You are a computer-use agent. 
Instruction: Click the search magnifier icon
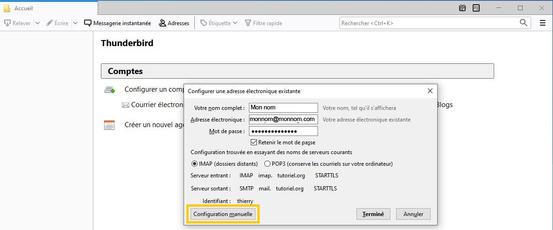[x=524, y=23]
